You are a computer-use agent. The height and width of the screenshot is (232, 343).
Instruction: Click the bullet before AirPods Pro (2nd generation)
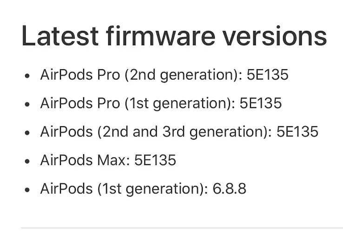click(x=28, y=75)
